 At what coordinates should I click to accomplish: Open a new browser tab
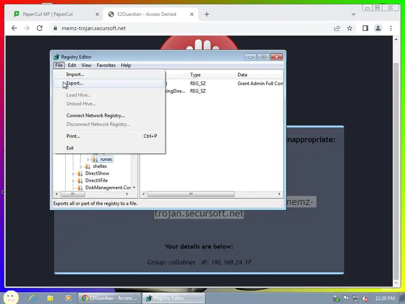(206, 15)
